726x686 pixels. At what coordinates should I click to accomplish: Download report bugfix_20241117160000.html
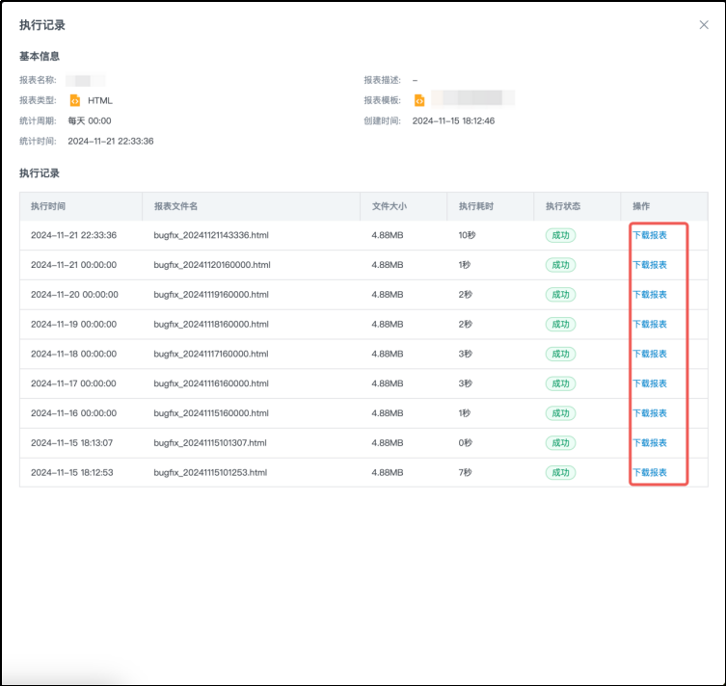click(649, 354)
